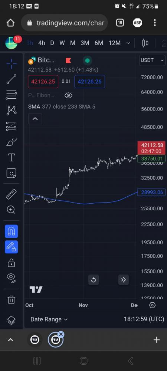Click the trash remove drawings icon
This screenshot has width=167, height=371.
12,300
